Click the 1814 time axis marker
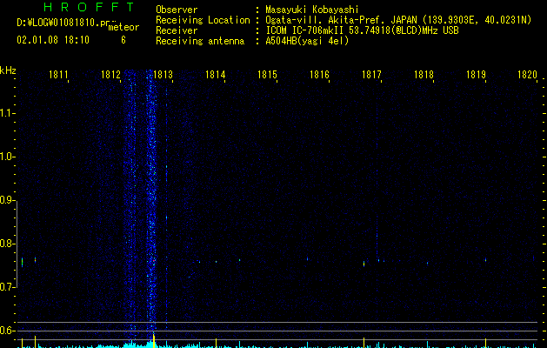This screenshot has height=348, width=547. click(216, 75)
